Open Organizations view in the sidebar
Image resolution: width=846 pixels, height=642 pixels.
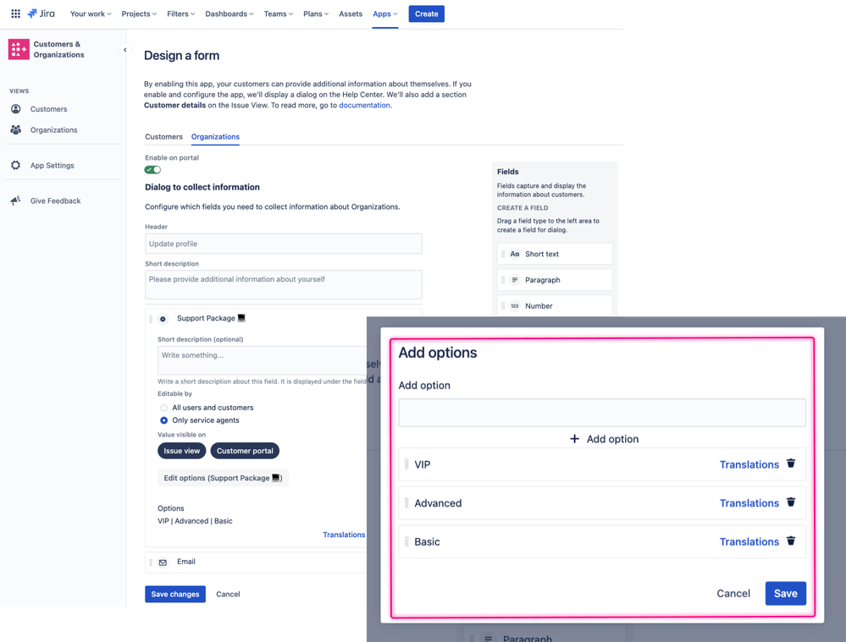click(54, 130)
